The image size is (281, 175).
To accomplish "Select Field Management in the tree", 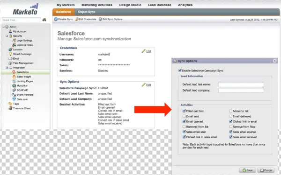I will point(23,63).
